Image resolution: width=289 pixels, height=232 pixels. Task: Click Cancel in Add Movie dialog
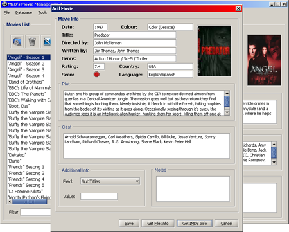[x=227, y=223]
